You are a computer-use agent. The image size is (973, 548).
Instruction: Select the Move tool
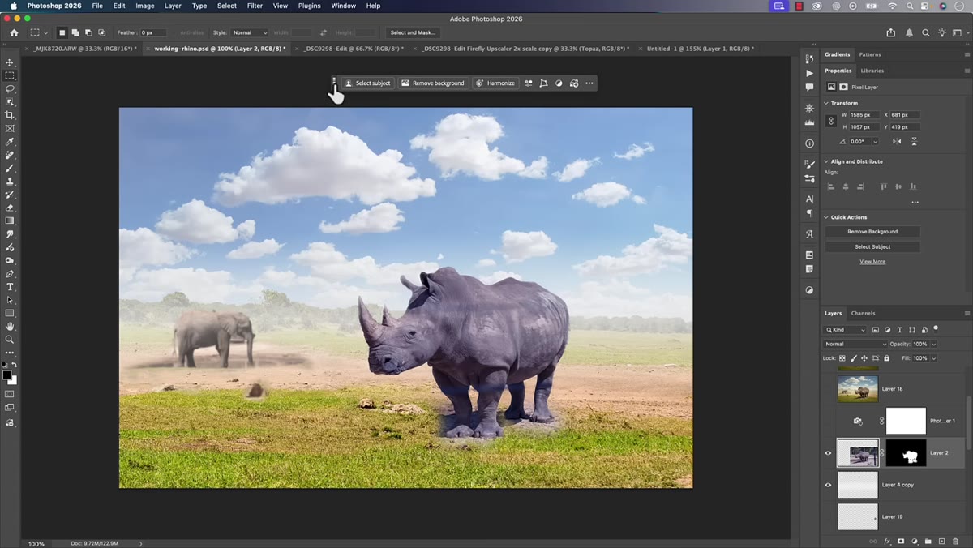pyautogui.click(x=10, y=62)
